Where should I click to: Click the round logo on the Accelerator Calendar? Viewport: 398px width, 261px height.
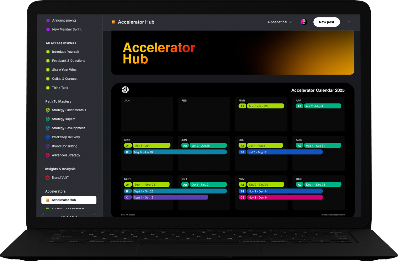(x=125, y=90)
